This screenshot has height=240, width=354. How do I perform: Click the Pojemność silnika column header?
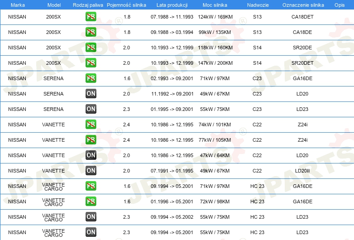[x=126, y=5]
